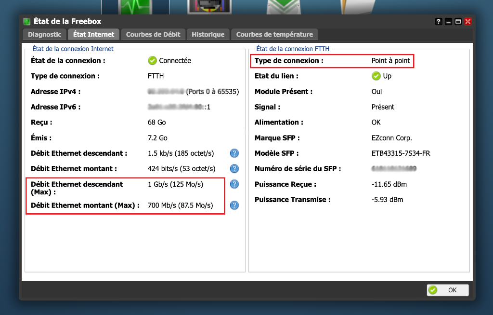Click help icon beside Débit Ethernet descendant
Screen dimensions: 493x315
coord(234,153)
